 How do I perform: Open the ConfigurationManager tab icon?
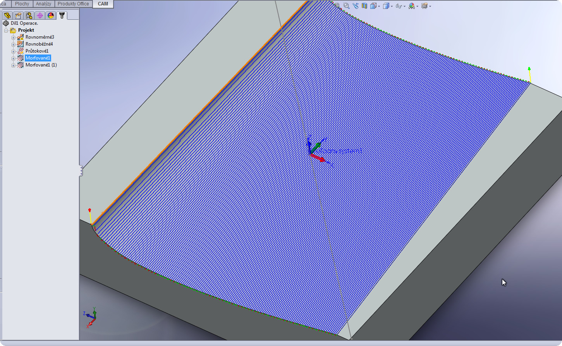click(29, 15)
